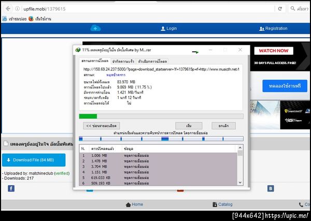Image resolution: width=311 pixels, height=221 pixels.
Task: Select connection row 6 with 509.193 KB
Action: tap(158, 183)
